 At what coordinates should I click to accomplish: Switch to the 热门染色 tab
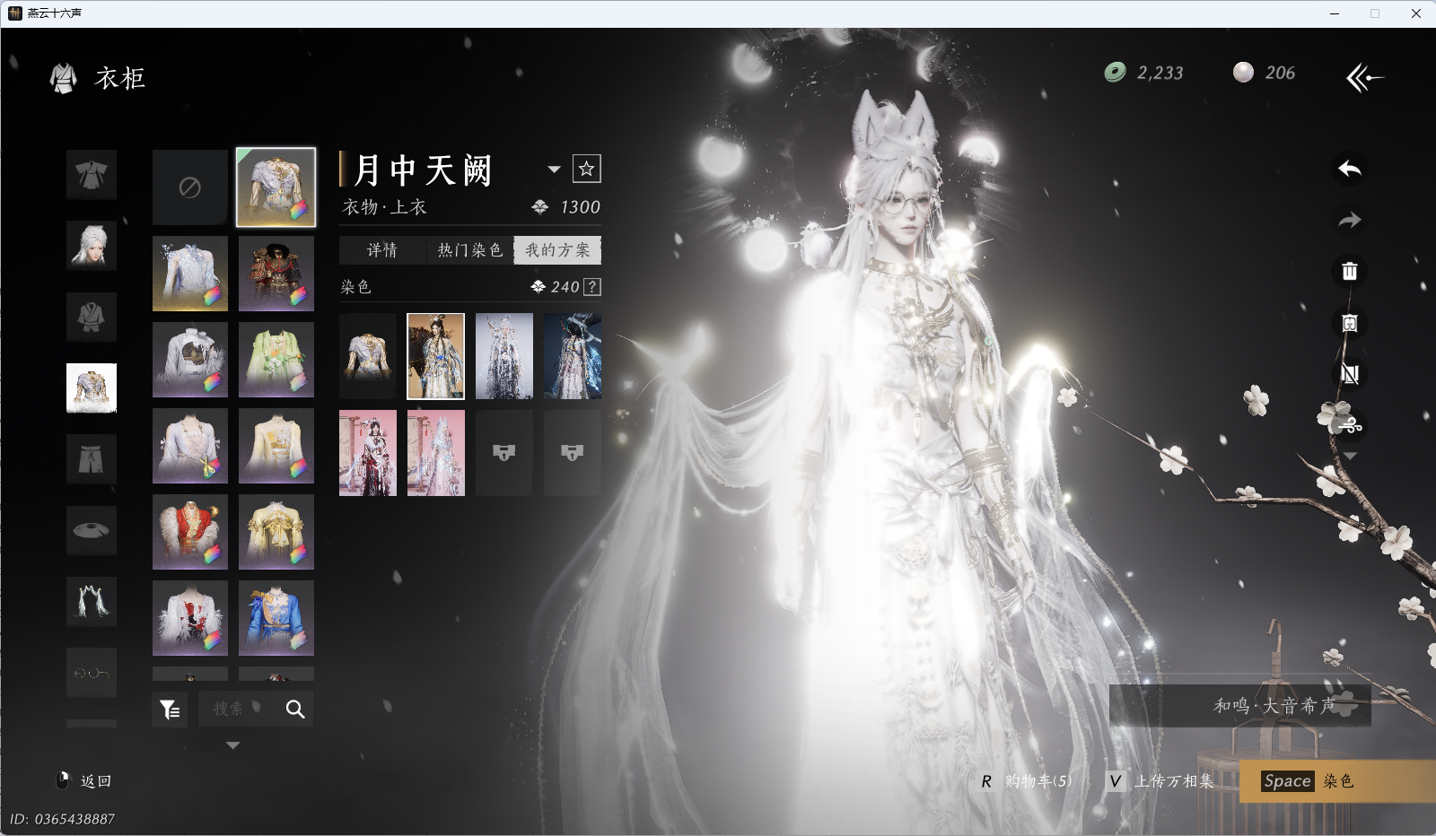pyautogui.click(x=468, y=250)
